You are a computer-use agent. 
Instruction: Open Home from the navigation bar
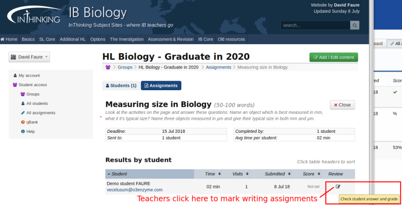coord(9,39)
